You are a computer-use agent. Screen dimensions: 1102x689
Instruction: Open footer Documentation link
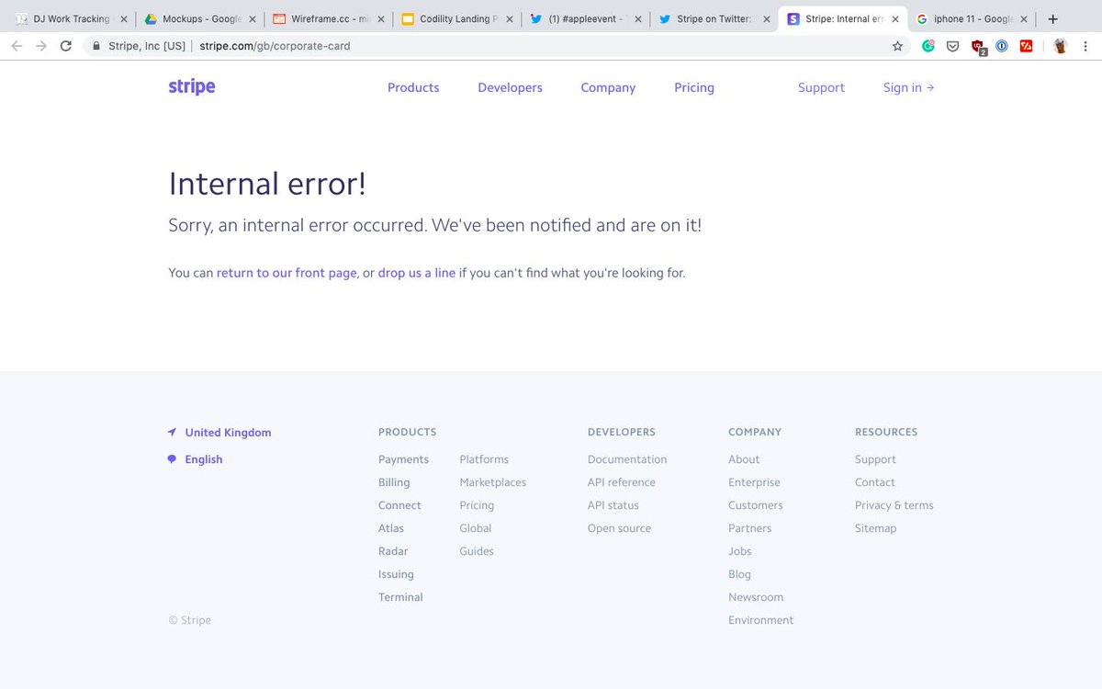(x=627, y=459)
